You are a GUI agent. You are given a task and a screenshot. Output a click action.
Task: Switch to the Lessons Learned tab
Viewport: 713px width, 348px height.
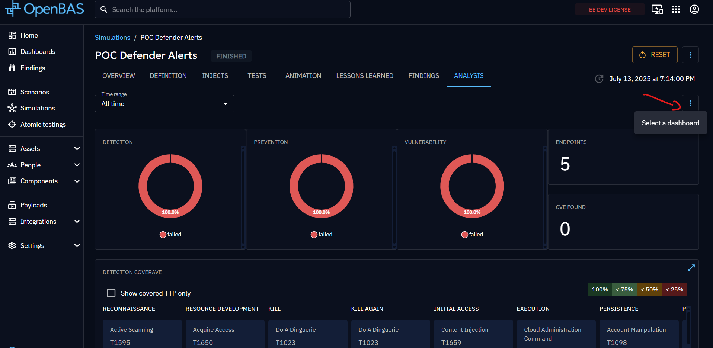[365, 75]
